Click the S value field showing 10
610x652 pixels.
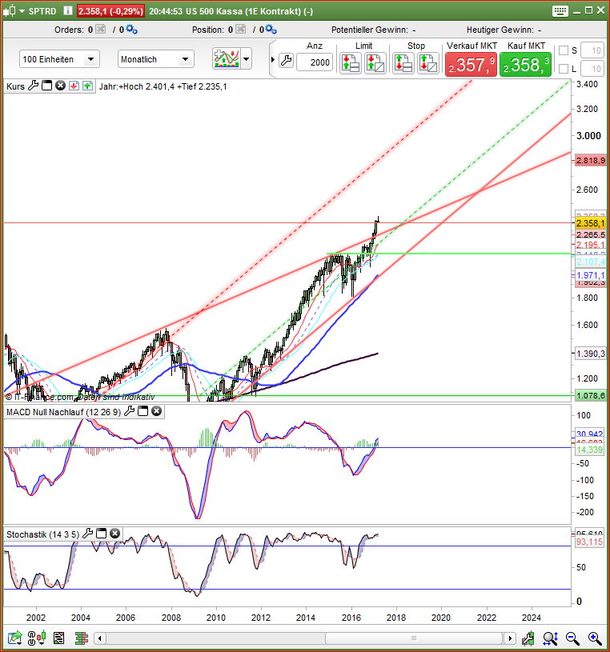click(x=592, y=50)
